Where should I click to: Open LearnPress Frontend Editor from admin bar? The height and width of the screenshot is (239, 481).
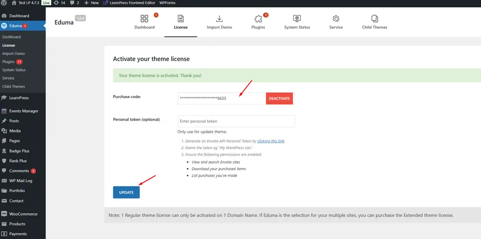click(129, 3)
